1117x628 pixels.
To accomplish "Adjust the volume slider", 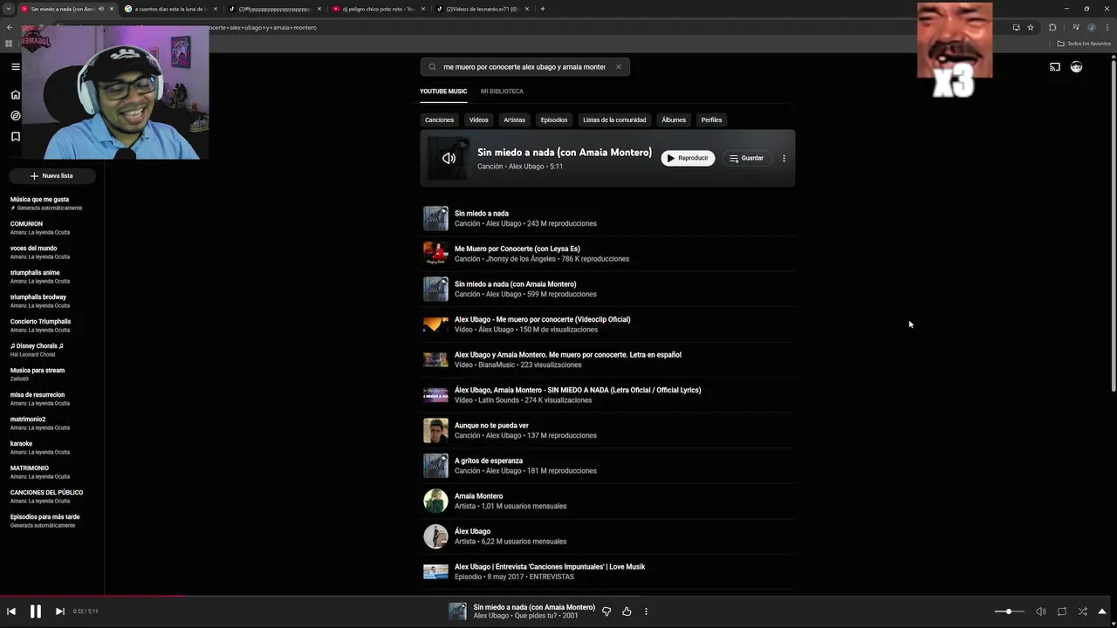I will click(x=1009, y=611).
